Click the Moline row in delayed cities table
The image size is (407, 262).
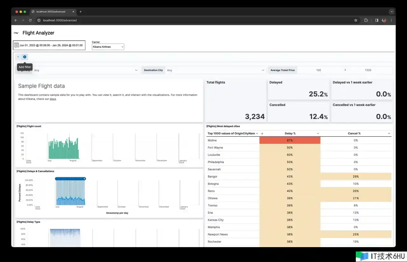tap(212, 140)
